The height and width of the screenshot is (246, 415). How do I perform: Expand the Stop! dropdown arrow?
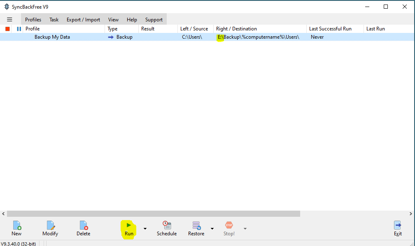point(245,229)
